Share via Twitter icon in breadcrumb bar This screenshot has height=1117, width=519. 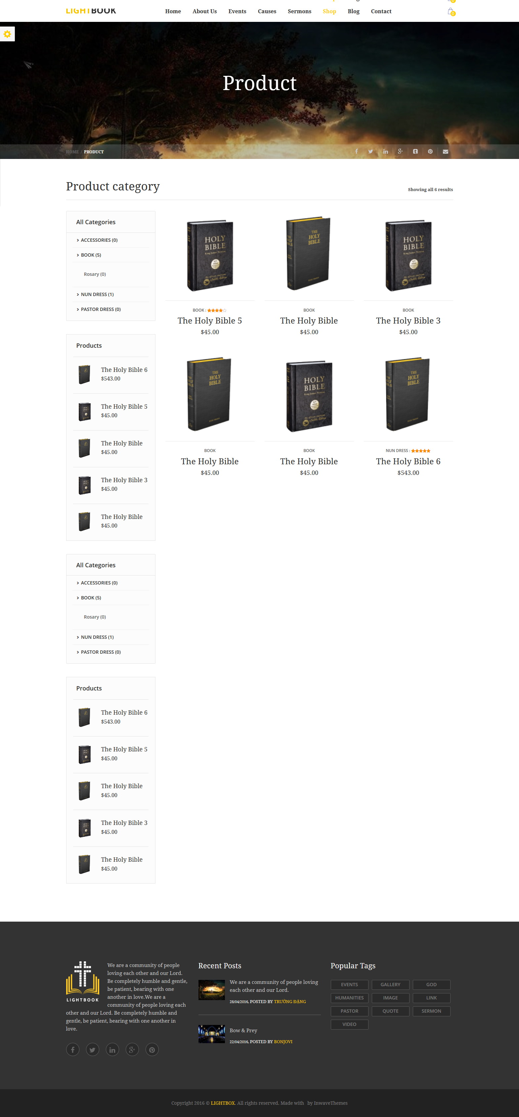coord(370,151)
